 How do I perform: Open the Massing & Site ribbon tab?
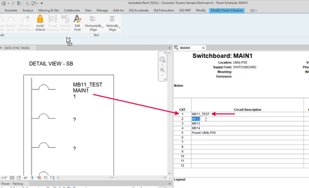coord(48,10)
